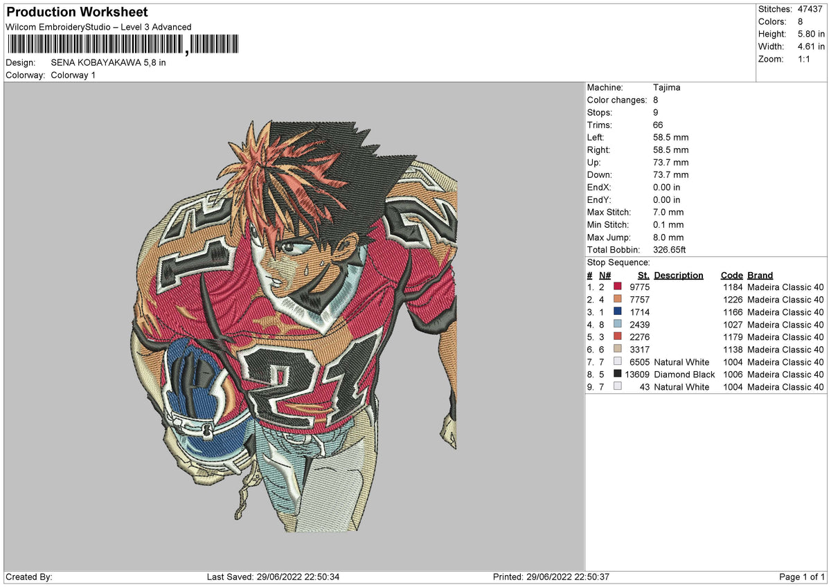The height and width of the screenshot is (587, 831).
Task: Click the Min Stitch value "0.1 mm"
Action: pos(668,225)
